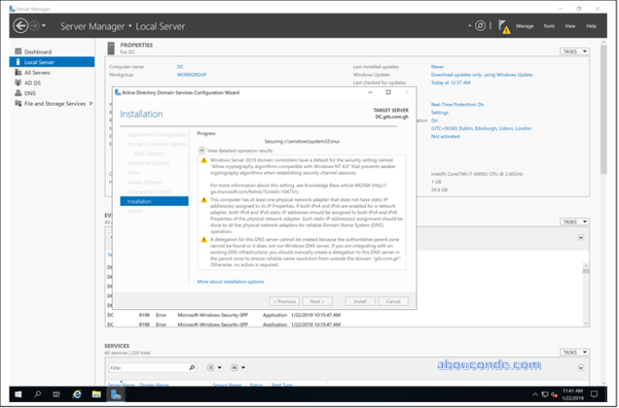Click the Cancel button in the wizard

[393, 301]
